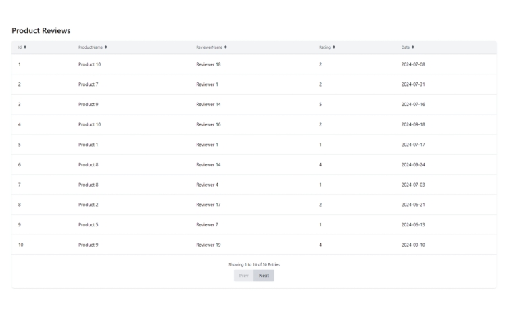Select Product 10 cell in row 1
The width and height of the screenshot is (507, 317).
tap(89, 64)
